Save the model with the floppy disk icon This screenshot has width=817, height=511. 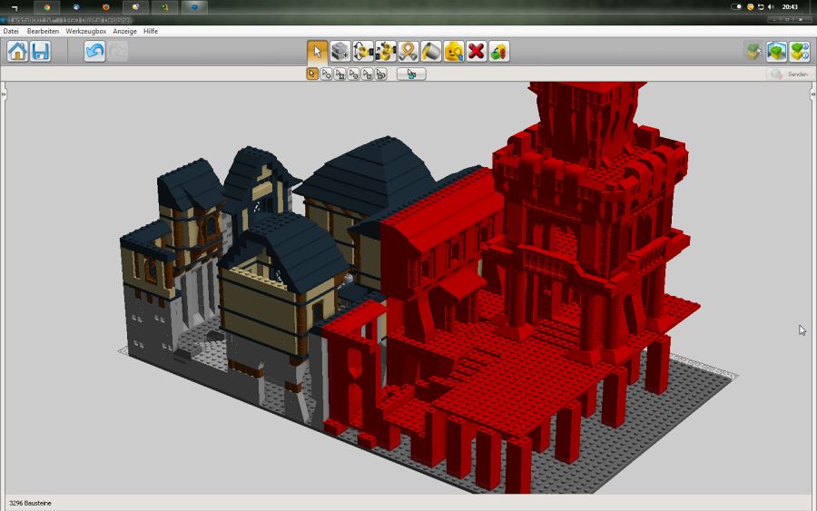click(x=40, y=51)
